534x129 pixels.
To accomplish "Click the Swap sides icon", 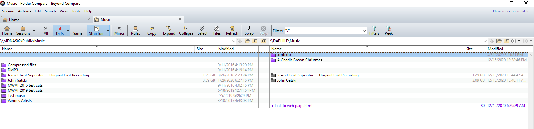I will point(249,29).
